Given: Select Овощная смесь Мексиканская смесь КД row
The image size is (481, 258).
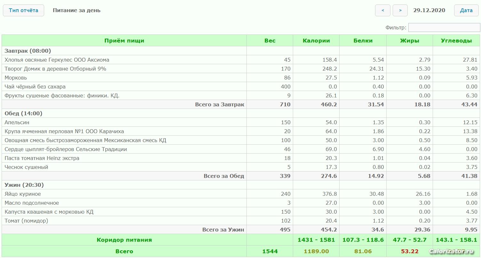Looking at the screenshot, I should pos(241,140).
